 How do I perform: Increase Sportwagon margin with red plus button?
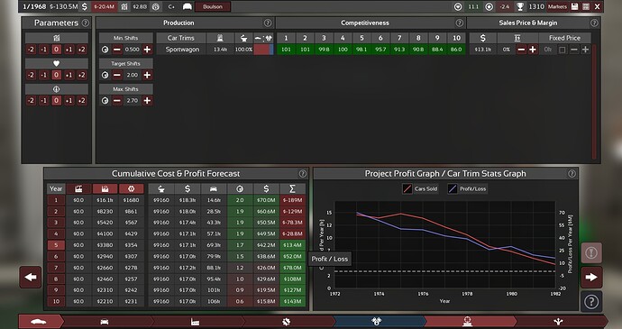tap(533, 50)
